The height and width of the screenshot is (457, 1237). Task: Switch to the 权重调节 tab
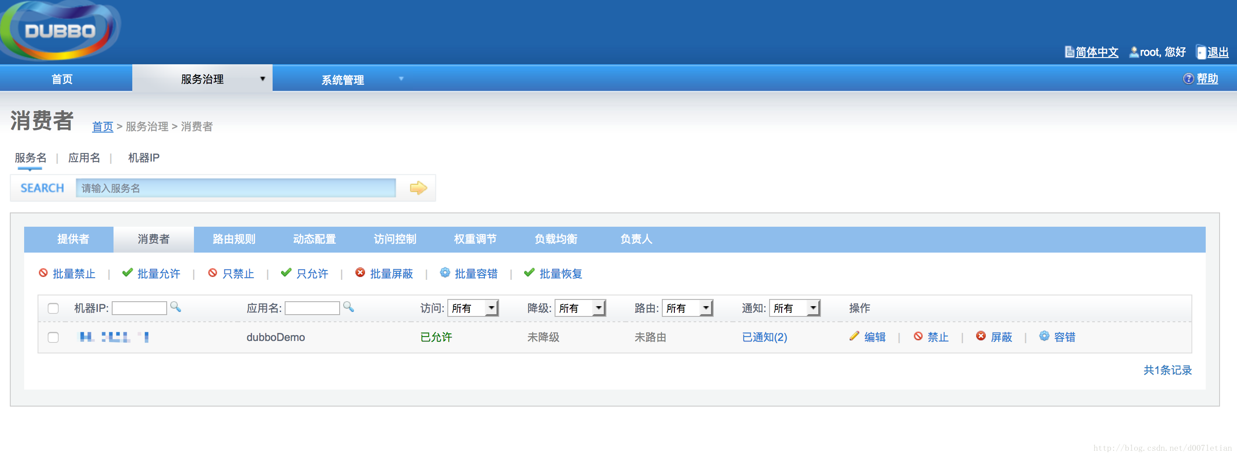(475, 239)
